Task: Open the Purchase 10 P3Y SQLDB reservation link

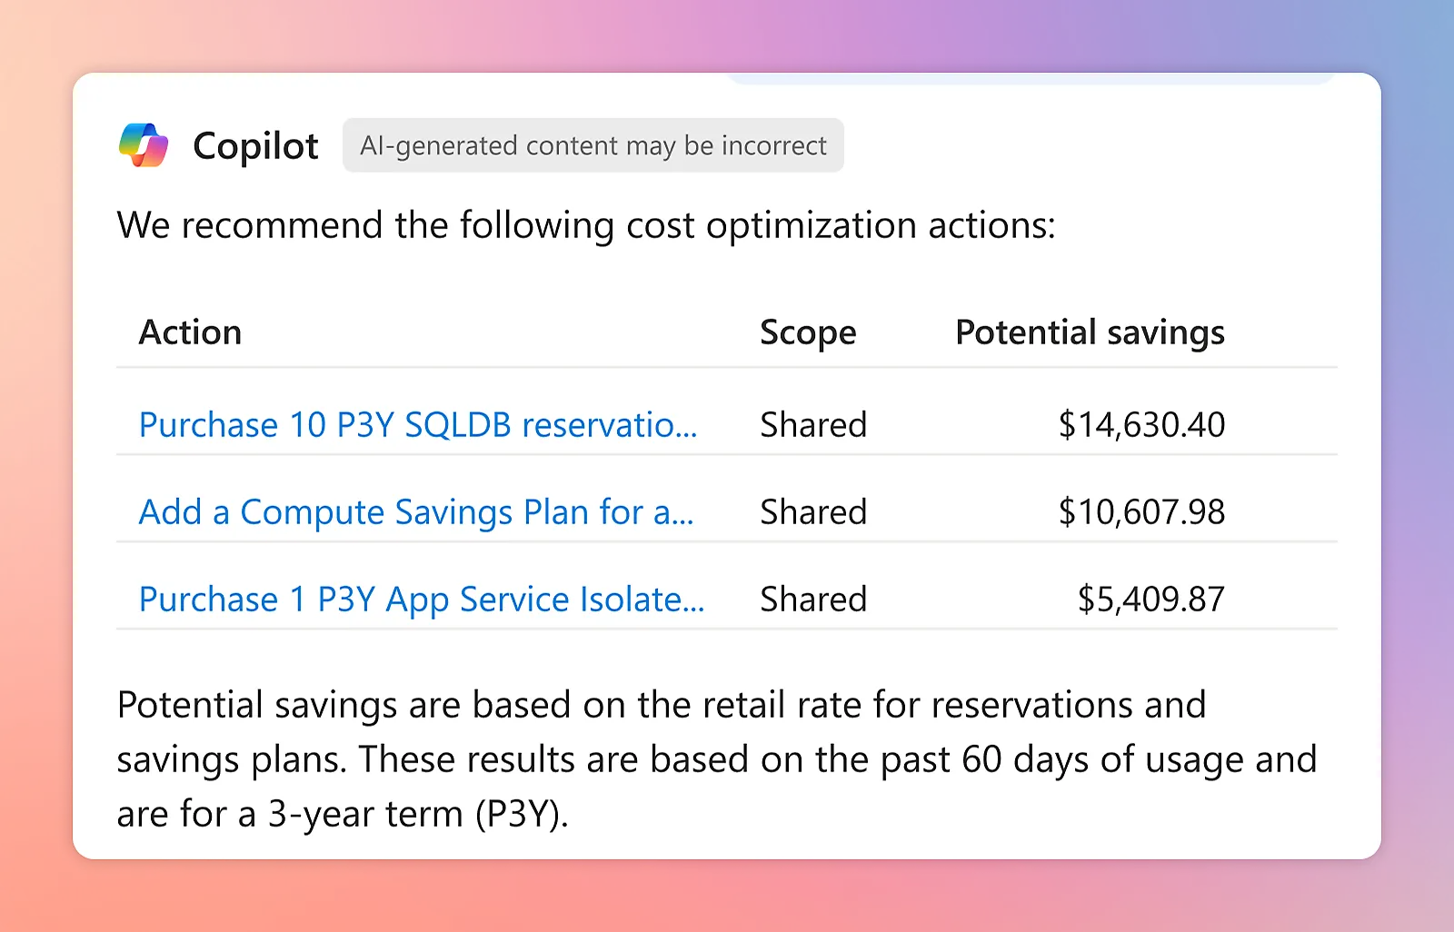Action: (x=417, y=425)
